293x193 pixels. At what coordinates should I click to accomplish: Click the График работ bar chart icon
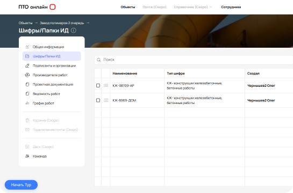click(27, 103)
